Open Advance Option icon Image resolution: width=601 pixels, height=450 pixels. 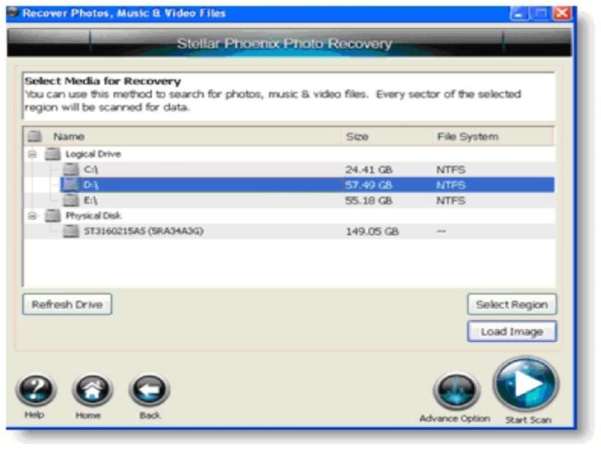[457, 391]
